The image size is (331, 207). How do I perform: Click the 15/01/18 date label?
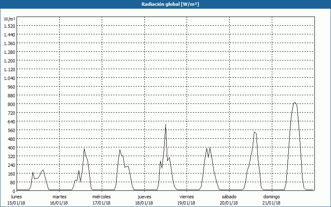click(x=16, y=203)
